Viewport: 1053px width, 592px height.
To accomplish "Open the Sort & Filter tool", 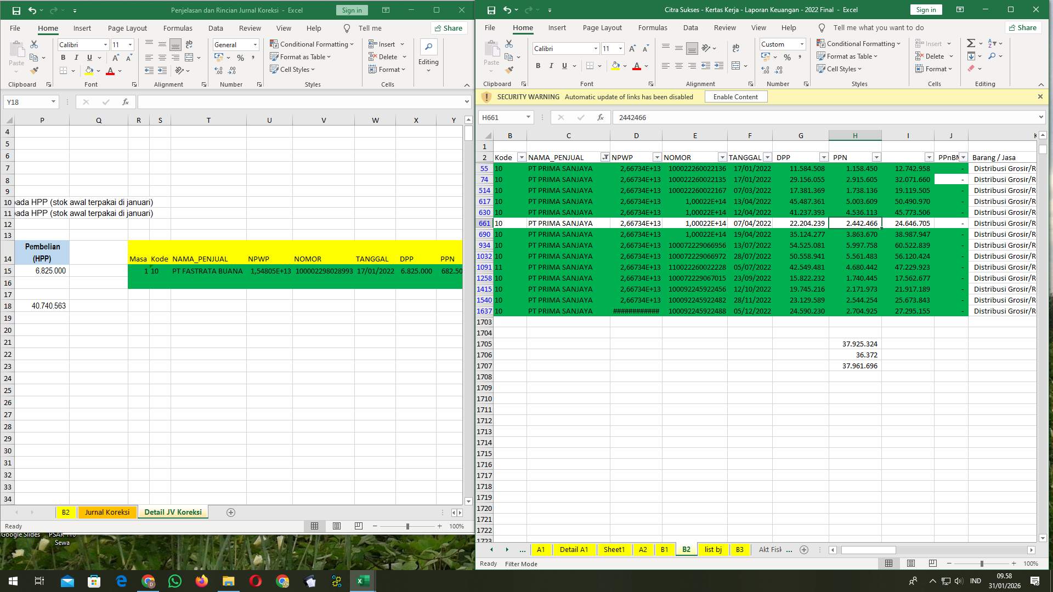I will [994, 43].
